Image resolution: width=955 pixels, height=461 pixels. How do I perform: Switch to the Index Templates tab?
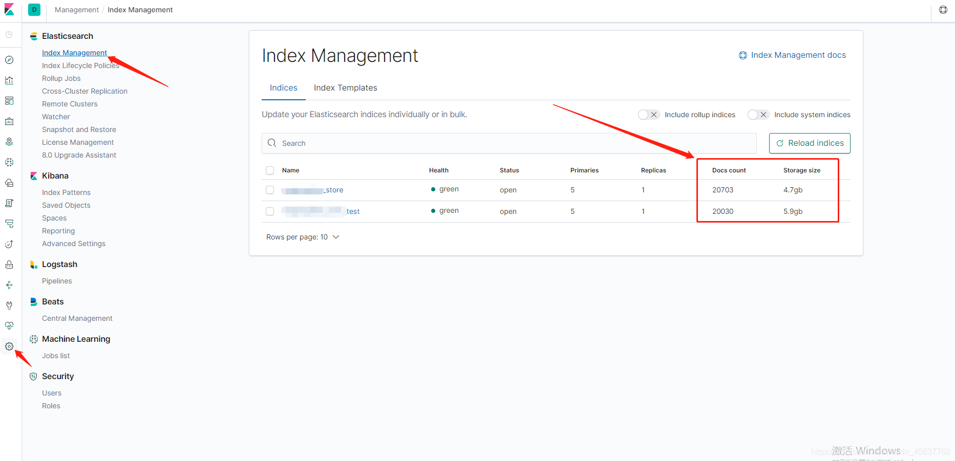click(x=346, y=88)
